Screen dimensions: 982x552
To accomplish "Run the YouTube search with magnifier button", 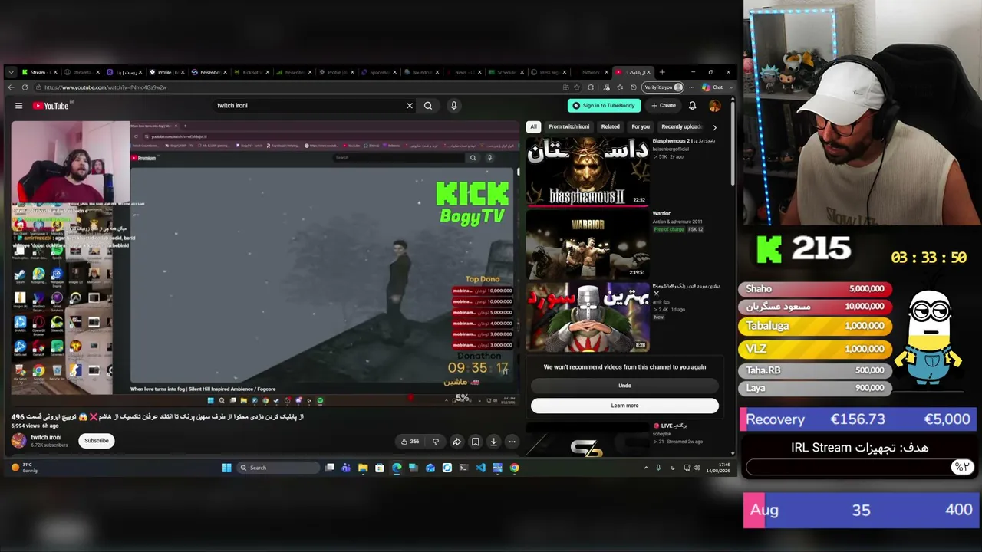I will tap(428, 106).
